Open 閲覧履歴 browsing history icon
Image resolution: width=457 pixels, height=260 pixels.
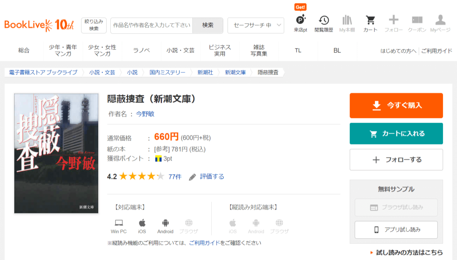tap(323, 21)
